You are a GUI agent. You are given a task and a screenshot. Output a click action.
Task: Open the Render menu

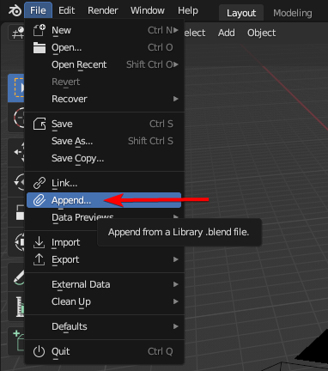click(103, 10)
